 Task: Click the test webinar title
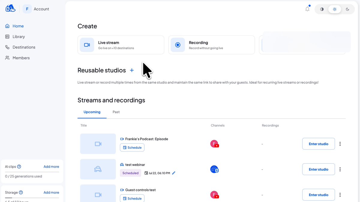[135, 165]
